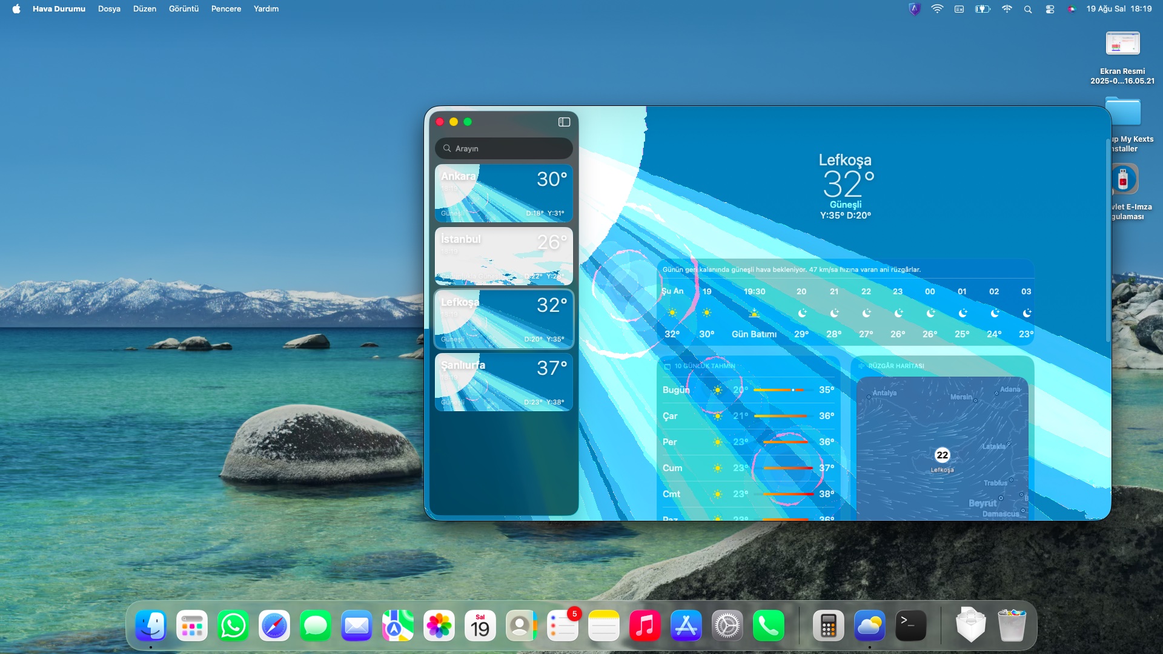
Task: Click the Spotlight search icon
Action: (x=1028, y=9)
